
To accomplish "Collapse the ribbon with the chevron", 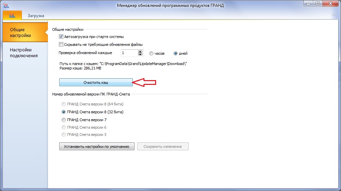I will pyautogui.click(x=334, y=15).
